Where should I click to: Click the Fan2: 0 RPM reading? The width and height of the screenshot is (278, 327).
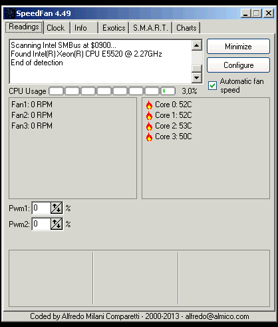click(x=32, y=115)
